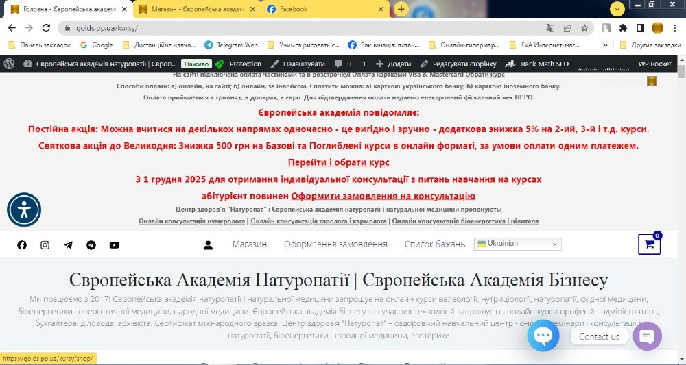Open the shopping cart icon
The height and width of the screenshot is (365, 686).
click(650, 244)
